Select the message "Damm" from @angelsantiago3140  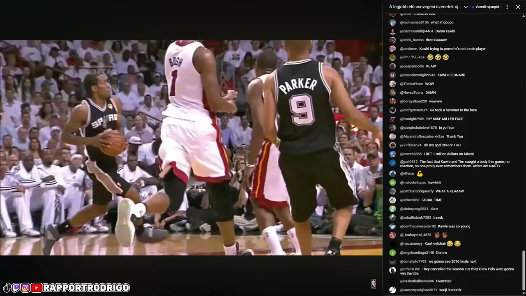coord(441,252)
